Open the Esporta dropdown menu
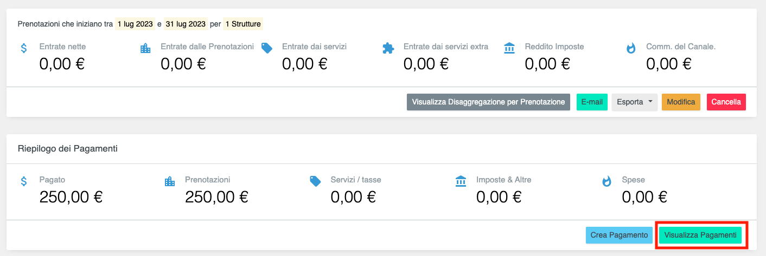Screen dimensions: 766x256 pyautogui.click(x=634, y=102)
